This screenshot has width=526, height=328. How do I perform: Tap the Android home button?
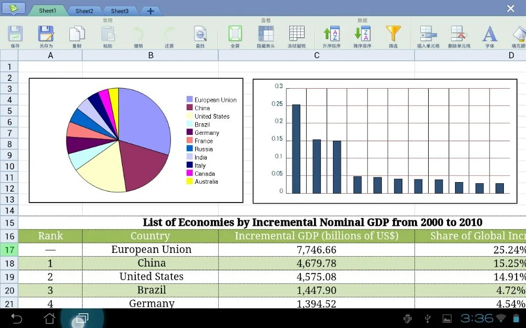coord(49,319)
